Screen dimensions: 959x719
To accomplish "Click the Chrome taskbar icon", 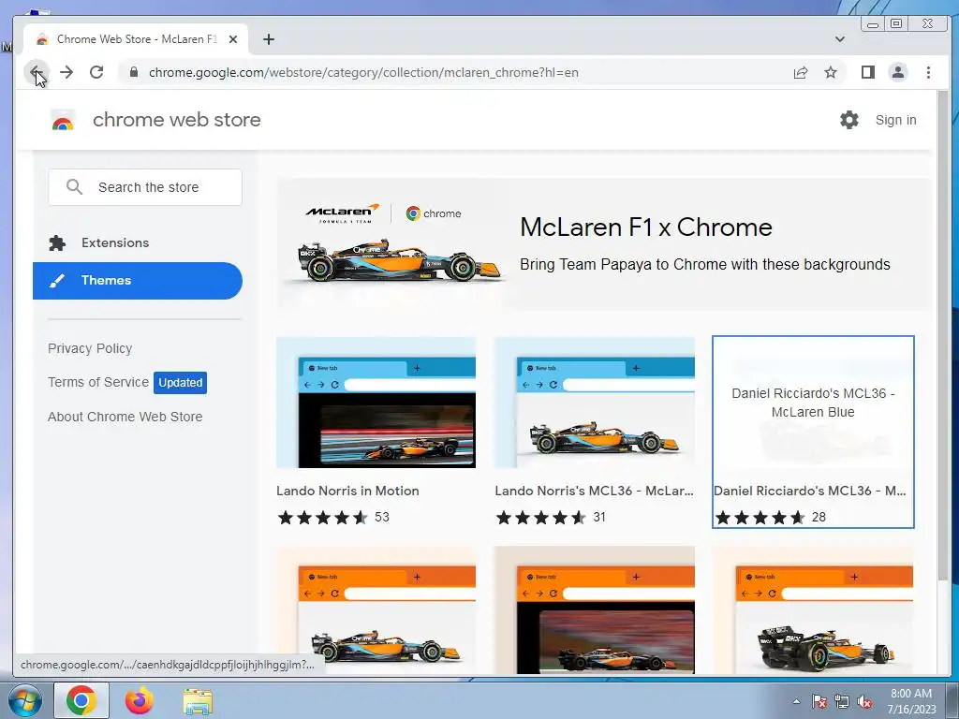I will click(81, 700).
